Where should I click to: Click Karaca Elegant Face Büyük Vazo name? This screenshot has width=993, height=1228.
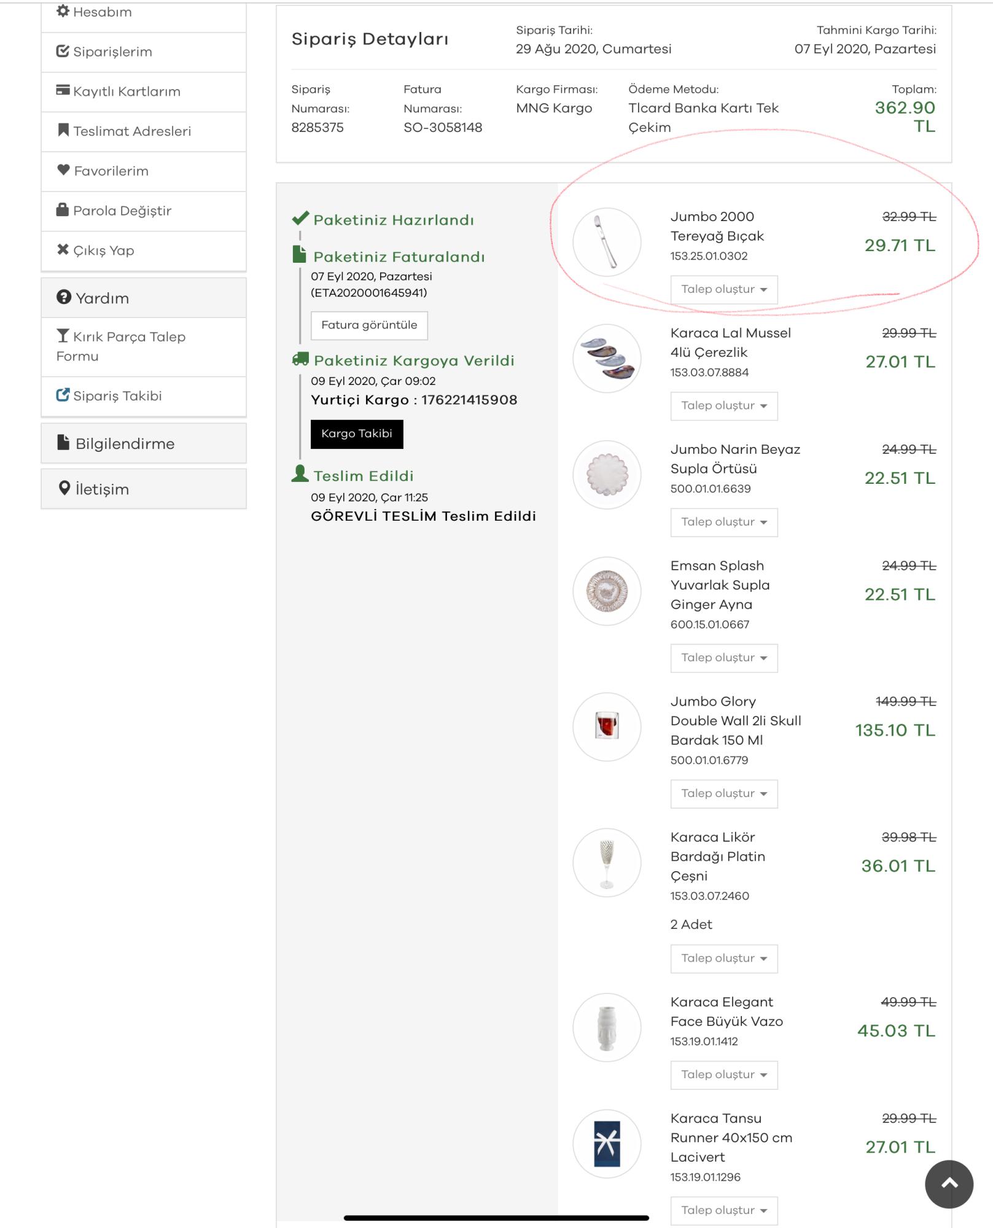[x=726, y=1012]
